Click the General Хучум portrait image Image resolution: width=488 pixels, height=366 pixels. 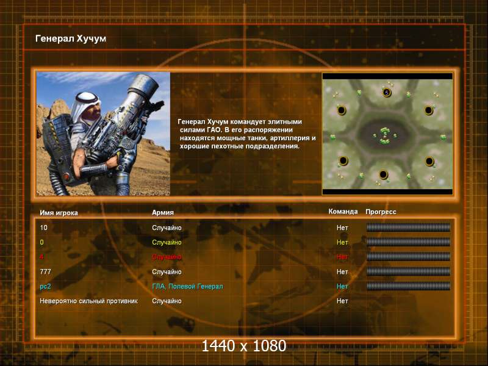103,134
